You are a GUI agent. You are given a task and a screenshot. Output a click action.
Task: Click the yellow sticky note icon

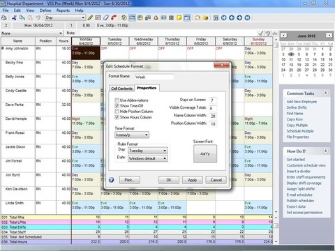[179, 17]
